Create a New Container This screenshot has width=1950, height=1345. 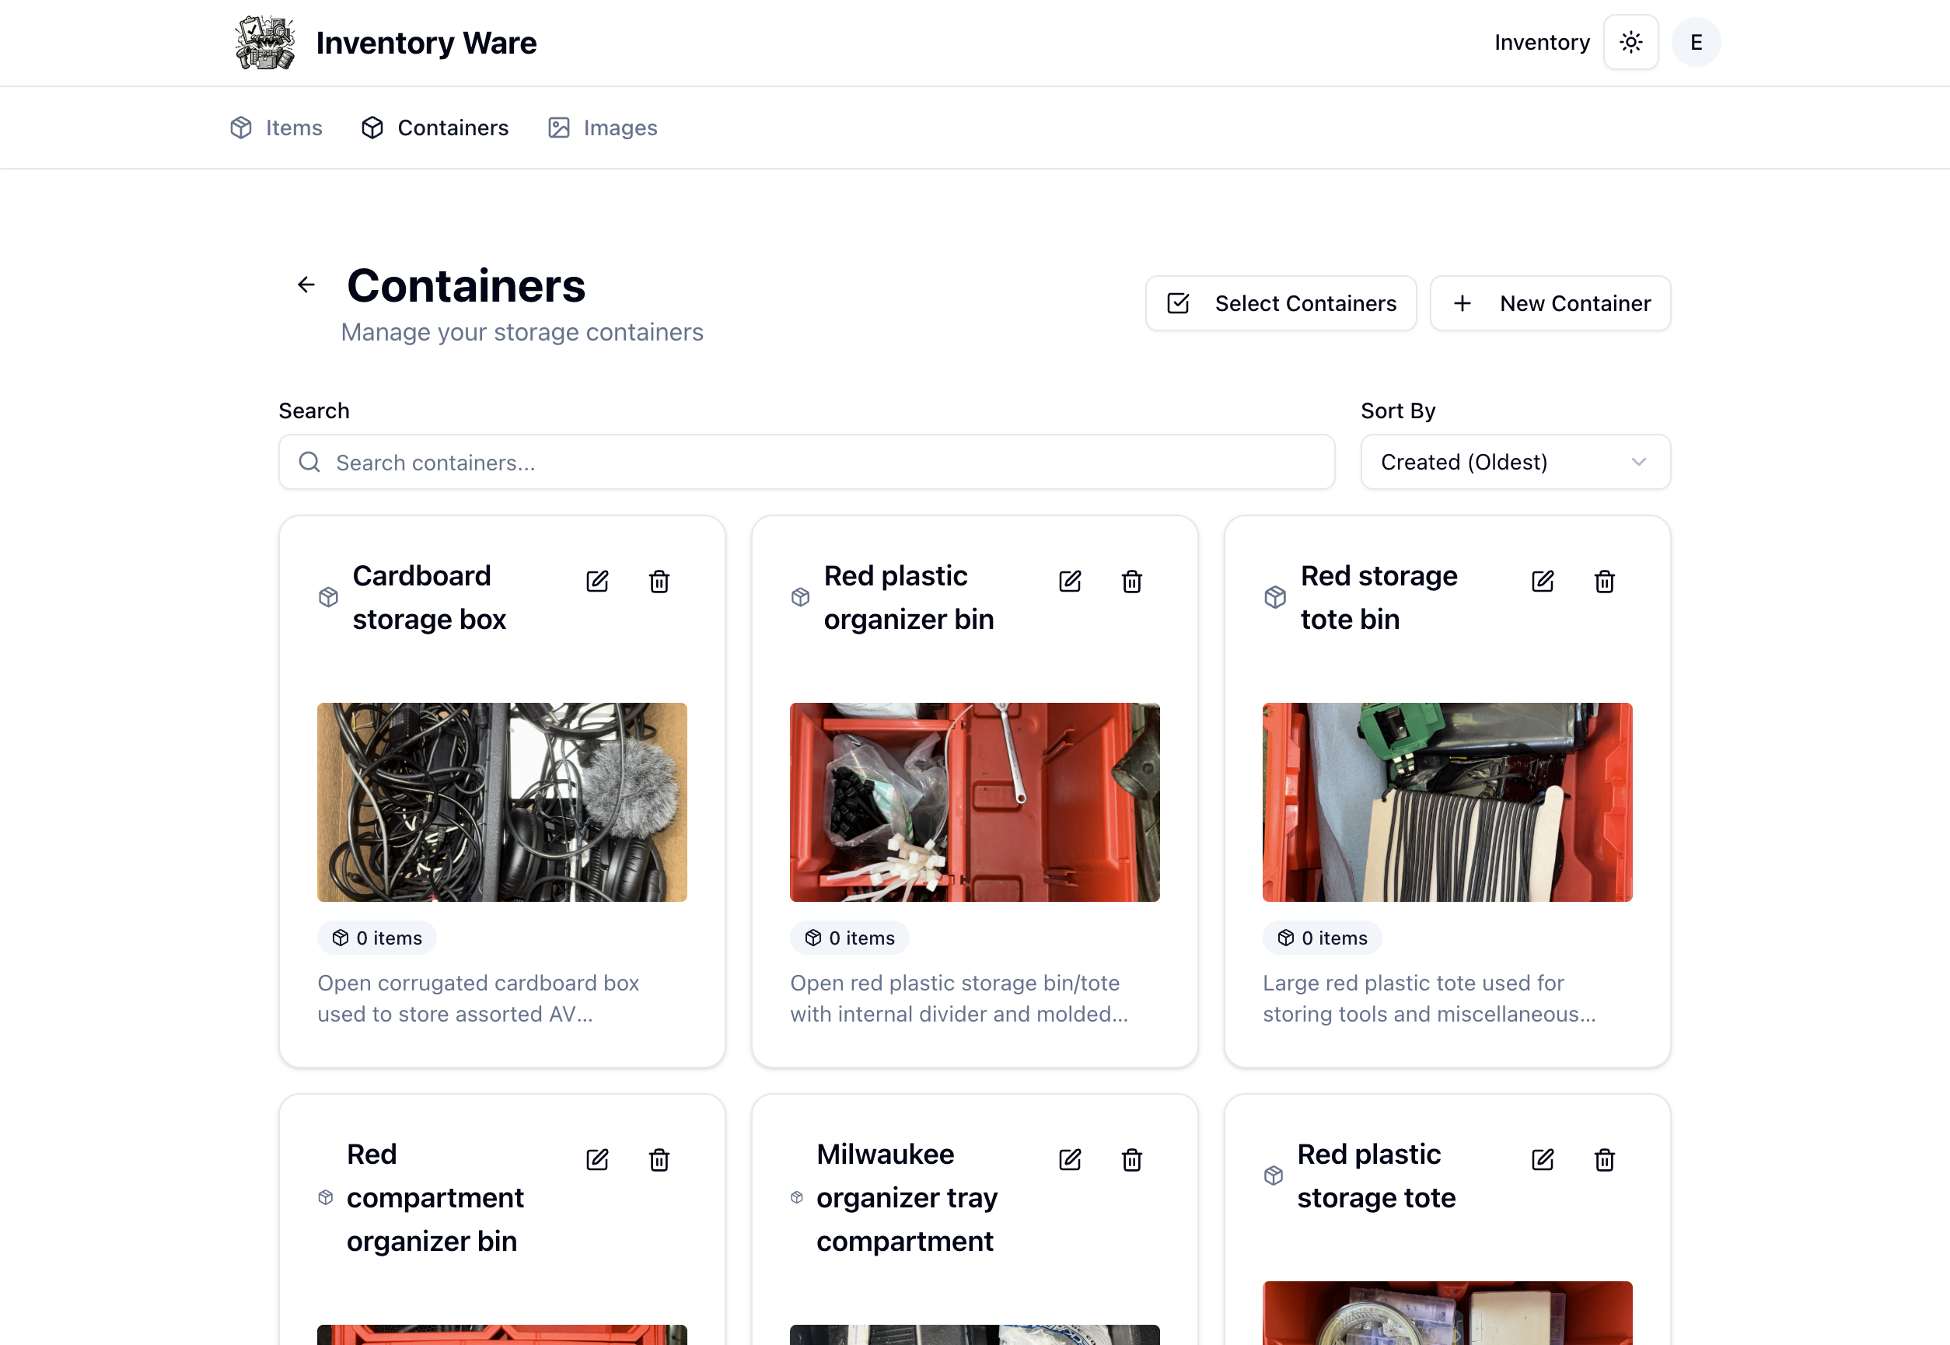point(1550,302)
